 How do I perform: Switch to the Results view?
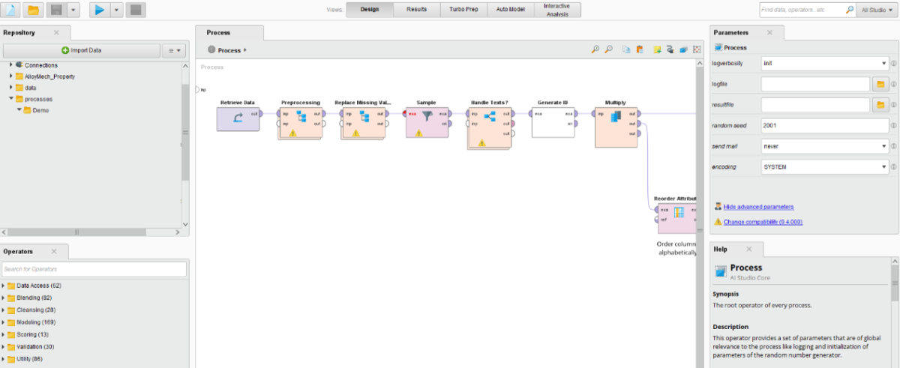[417, 10]
